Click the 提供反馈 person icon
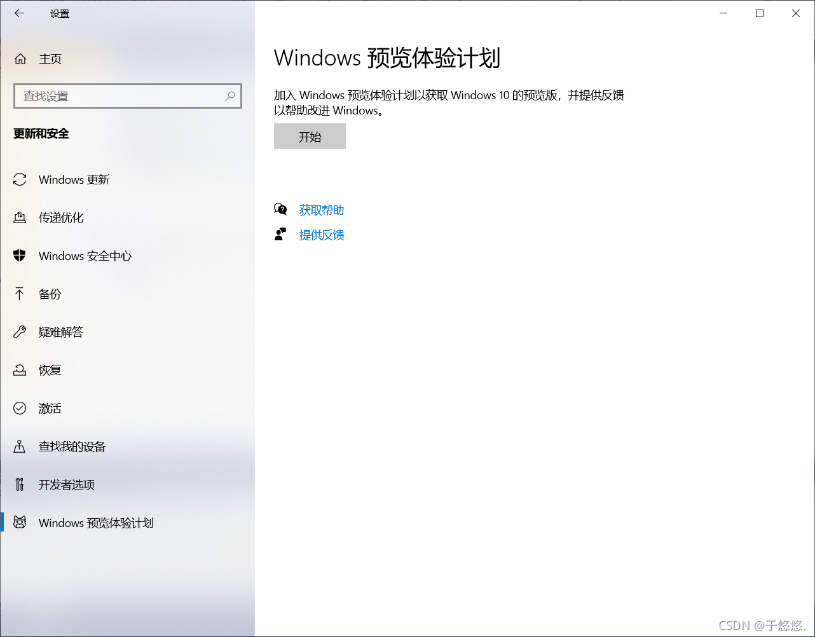The width and height of the screenshot is (815, 637). tap(280, 235)
